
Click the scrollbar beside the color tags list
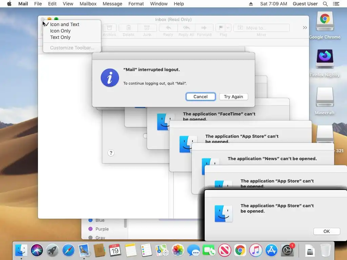pyautogui.click(x=125, y=223)
